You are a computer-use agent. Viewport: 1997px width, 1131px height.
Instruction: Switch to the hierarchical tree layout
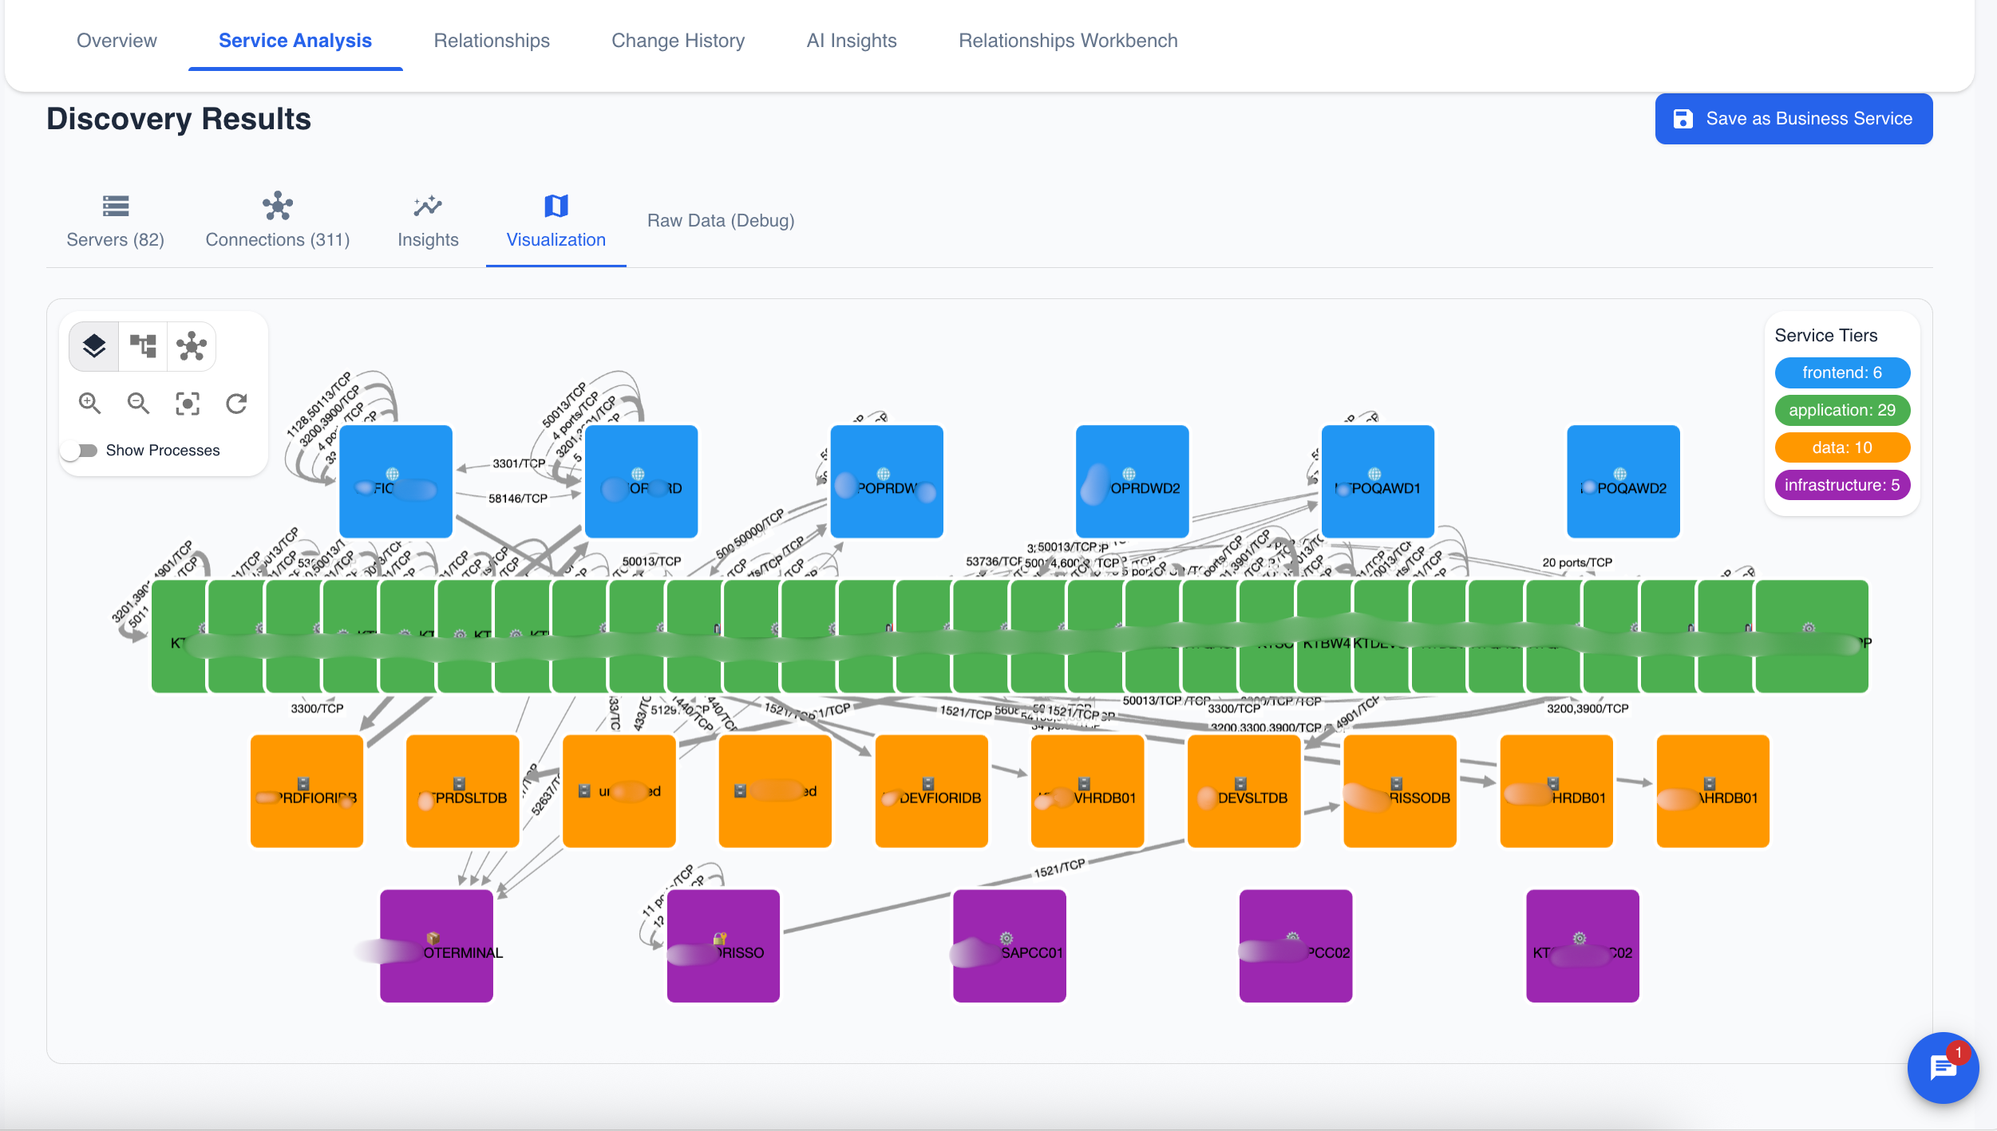tap(142, 346)
